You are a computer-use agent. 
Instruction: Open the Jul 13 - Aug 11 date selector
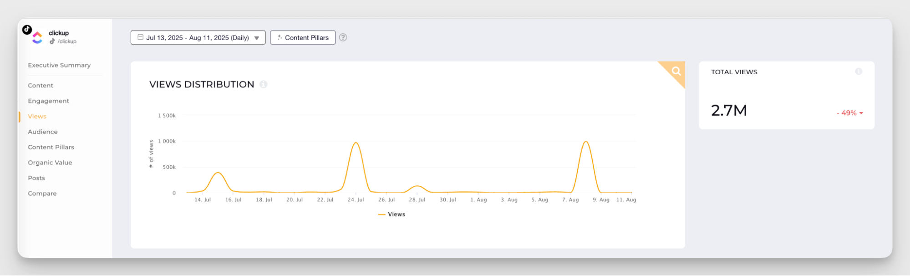coord(198,38)
